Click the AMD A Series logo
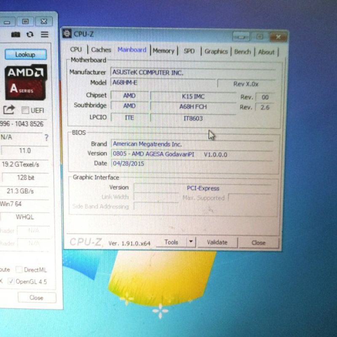 click(25, 80)
